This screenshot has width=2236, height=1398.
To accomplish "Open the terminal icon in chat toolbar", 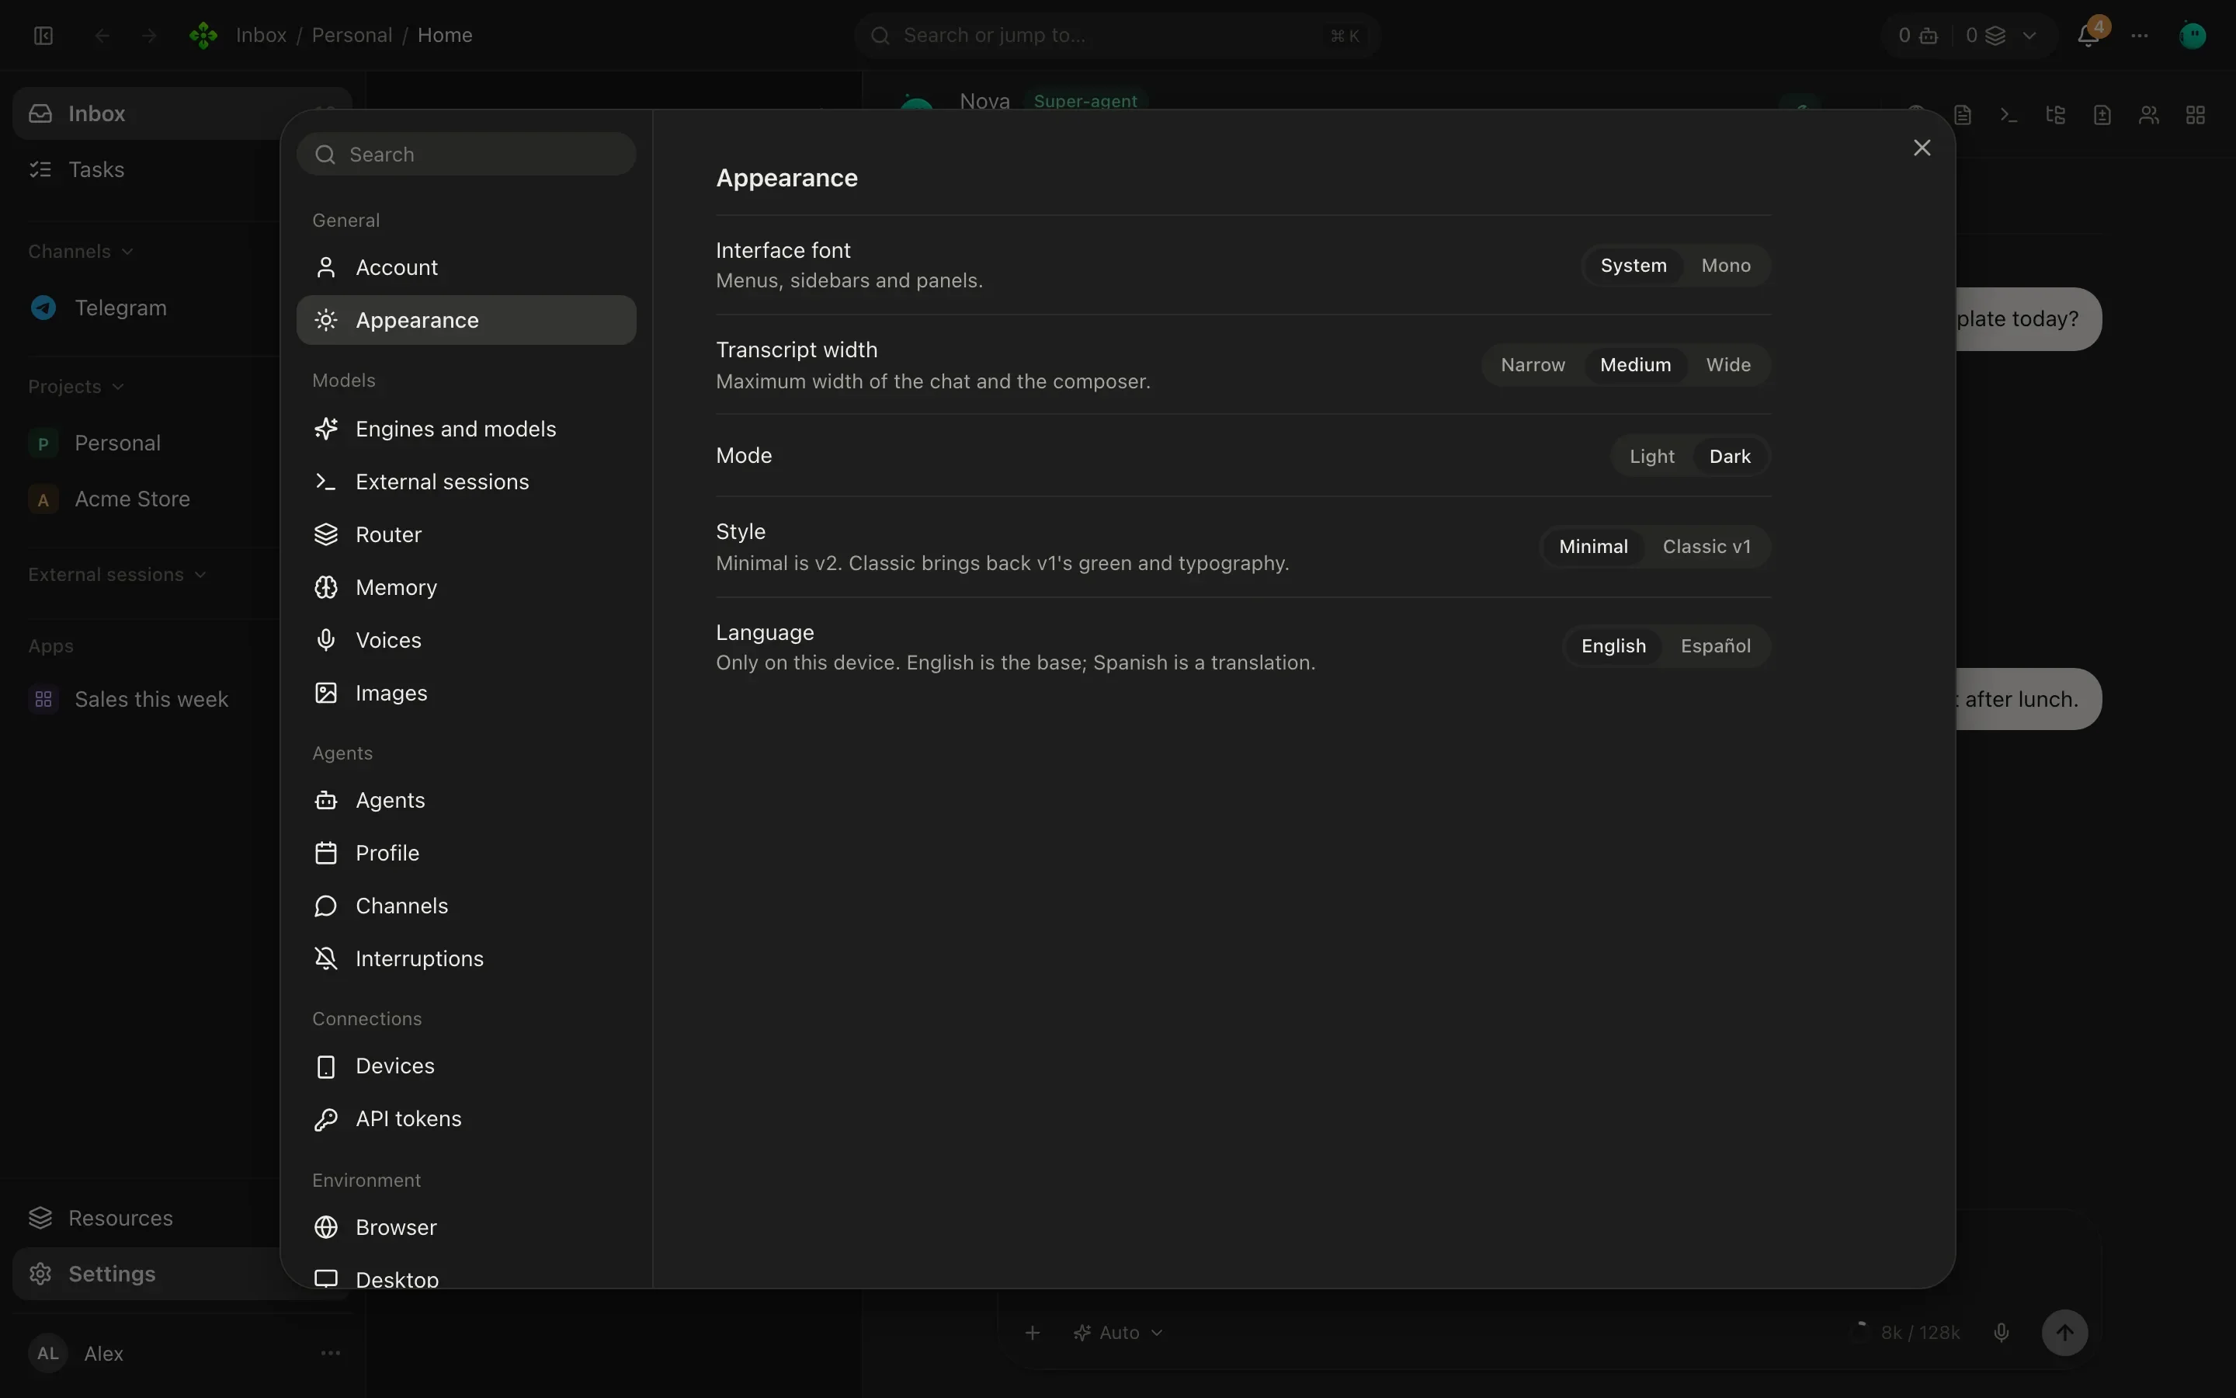I will tap(2009, 115).
